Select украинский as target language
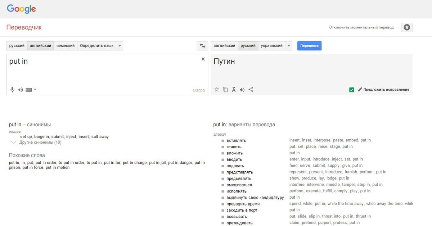 [272, 46]
